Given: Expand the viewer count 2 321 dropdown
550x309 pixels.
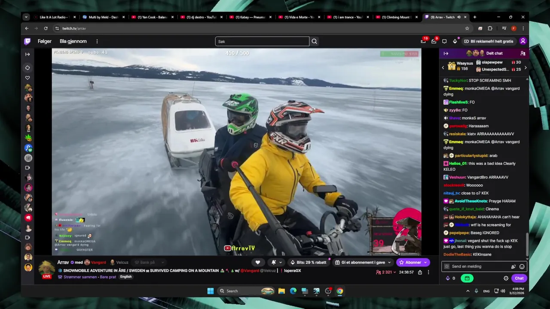Looking at the screenshot, I should [386, 272].
